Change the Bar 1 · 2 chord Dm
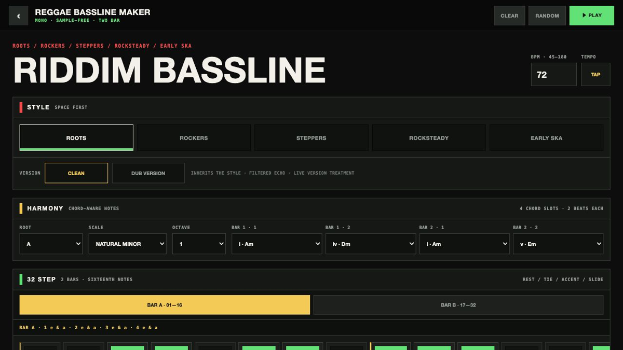The width and height of the screenshot is (623, 350). (x=371, y=244)
